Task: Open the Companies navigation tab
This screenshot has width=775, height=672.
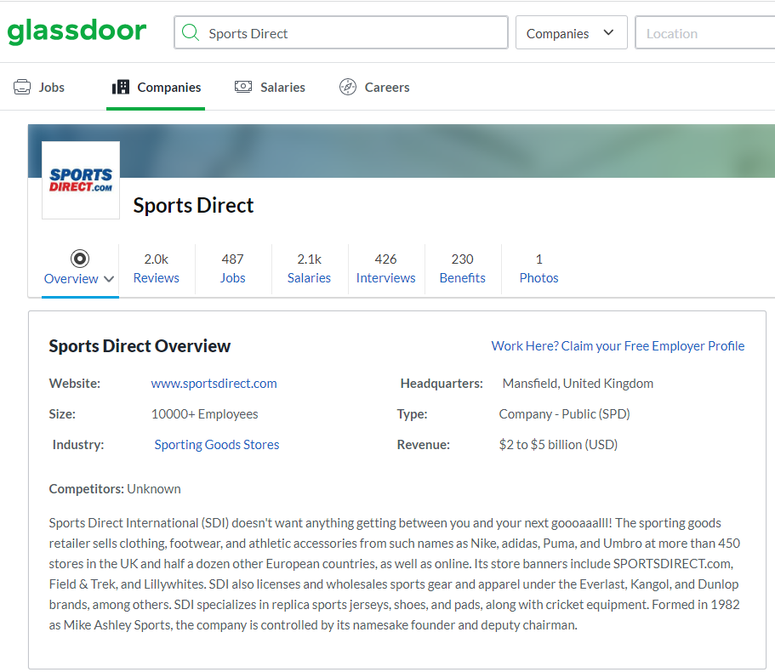Action: tap(156, 88)
